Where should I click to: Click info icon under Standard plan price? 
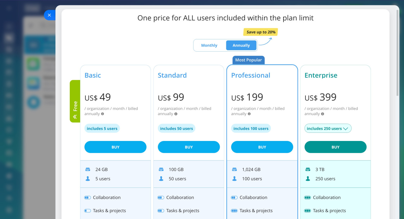[x=176, y=114]
